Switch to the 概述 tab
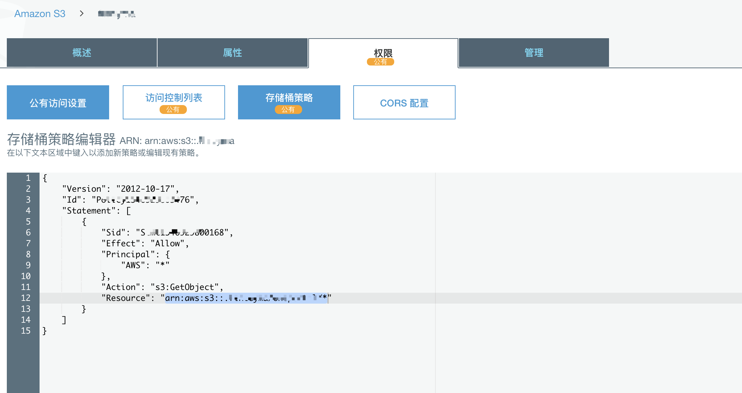Image resolution: width=742 pixels, height=393 pixels. pos(82,53)
